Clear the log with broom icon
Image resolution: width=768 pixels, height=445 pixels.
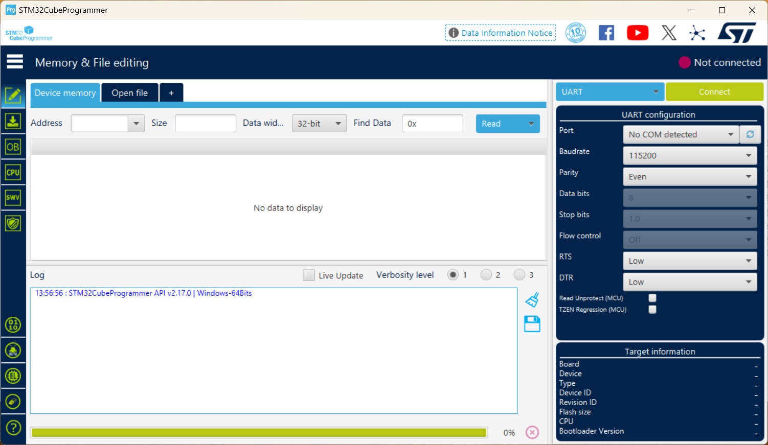pyautogui.click(x=532, y=299)
